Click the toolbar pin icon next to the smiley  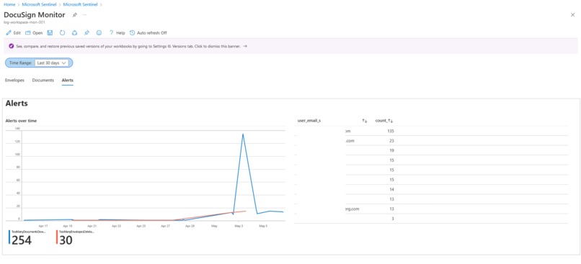pos(87,33)
